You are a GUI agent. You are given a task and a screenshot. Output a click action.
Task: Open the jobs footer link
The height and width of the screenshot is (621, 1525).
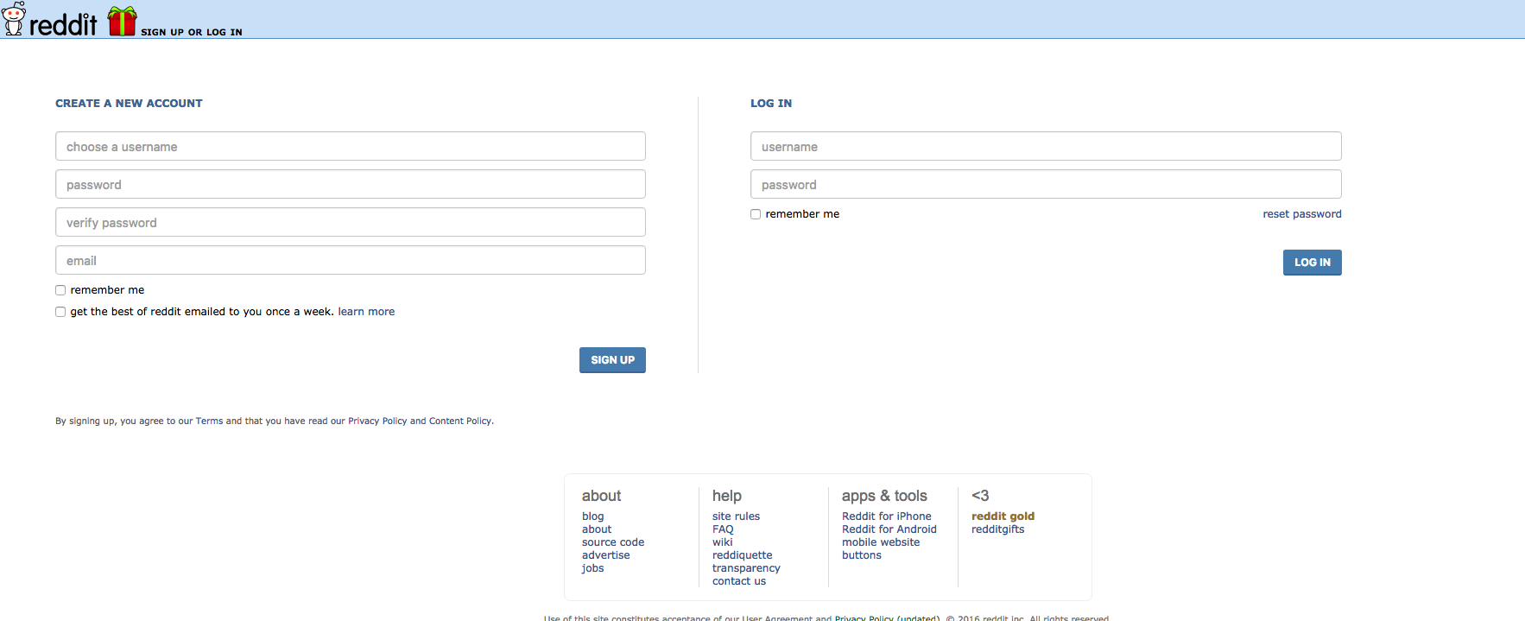tap(592, 568)
